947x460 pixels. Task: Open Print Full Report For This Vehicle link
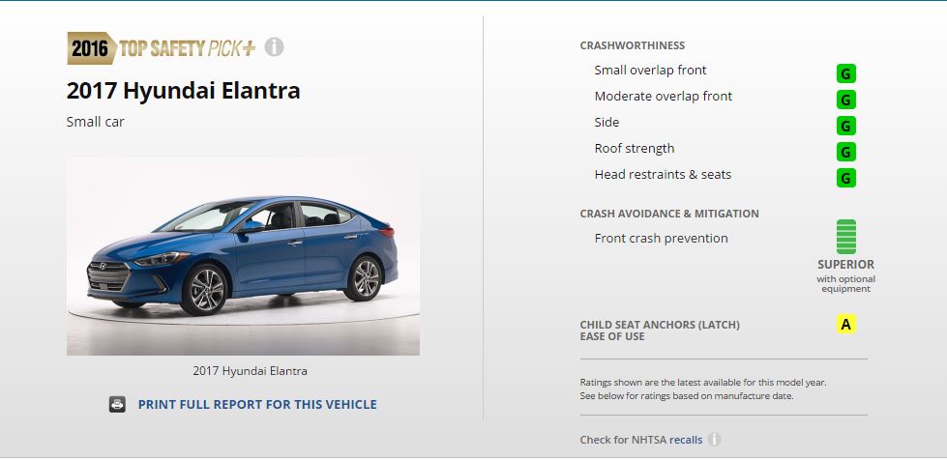pos(257,405)
